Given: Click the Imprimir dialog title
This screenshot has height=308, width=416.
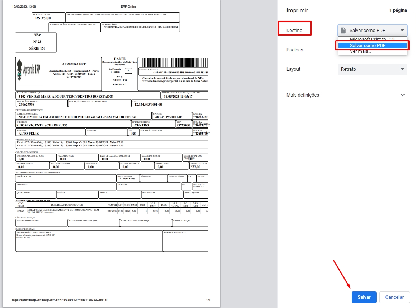Looking at the screenshot, I should 297,10.
